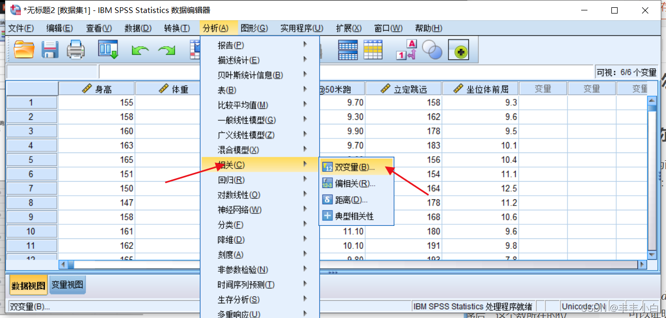
Task: Expand the 比较平均值(M) submenu
Action: click(260, 105)
